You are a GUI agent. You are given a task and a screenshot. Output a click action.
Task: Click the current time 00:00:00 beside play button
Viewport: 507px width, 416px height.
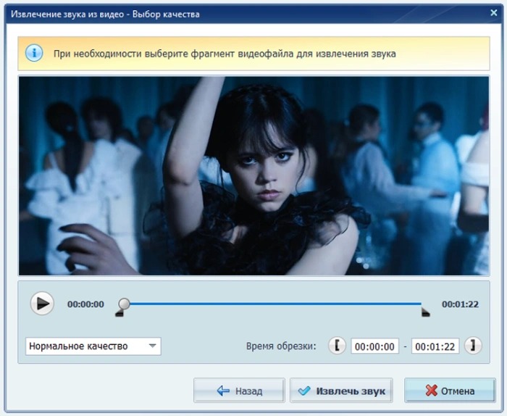coord(85,304)
